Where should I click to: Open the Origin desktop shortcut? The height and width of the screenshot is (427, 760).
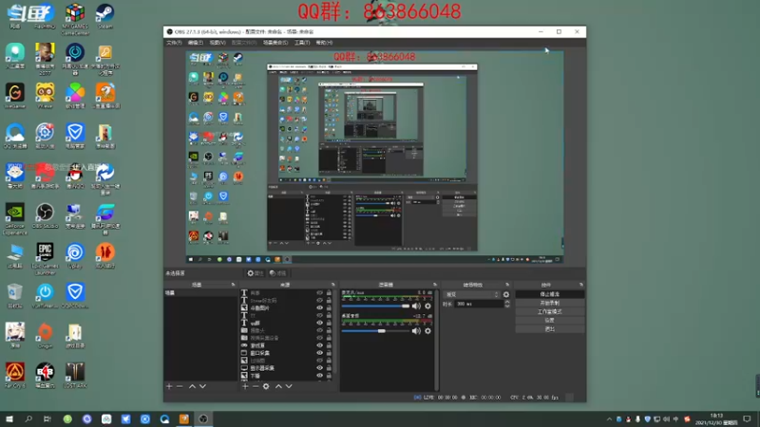coord(45,336)
